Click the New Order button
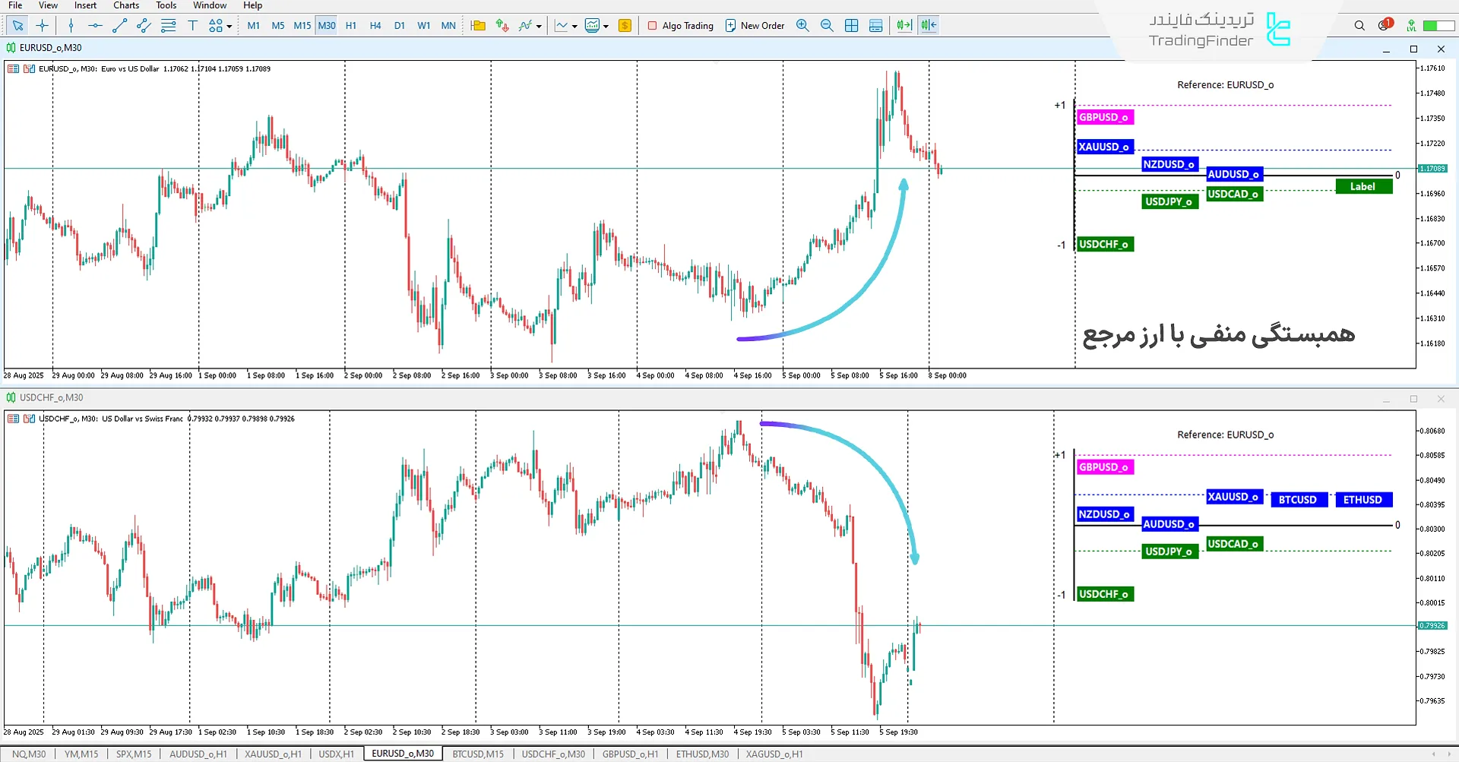 tap(755, 26)
